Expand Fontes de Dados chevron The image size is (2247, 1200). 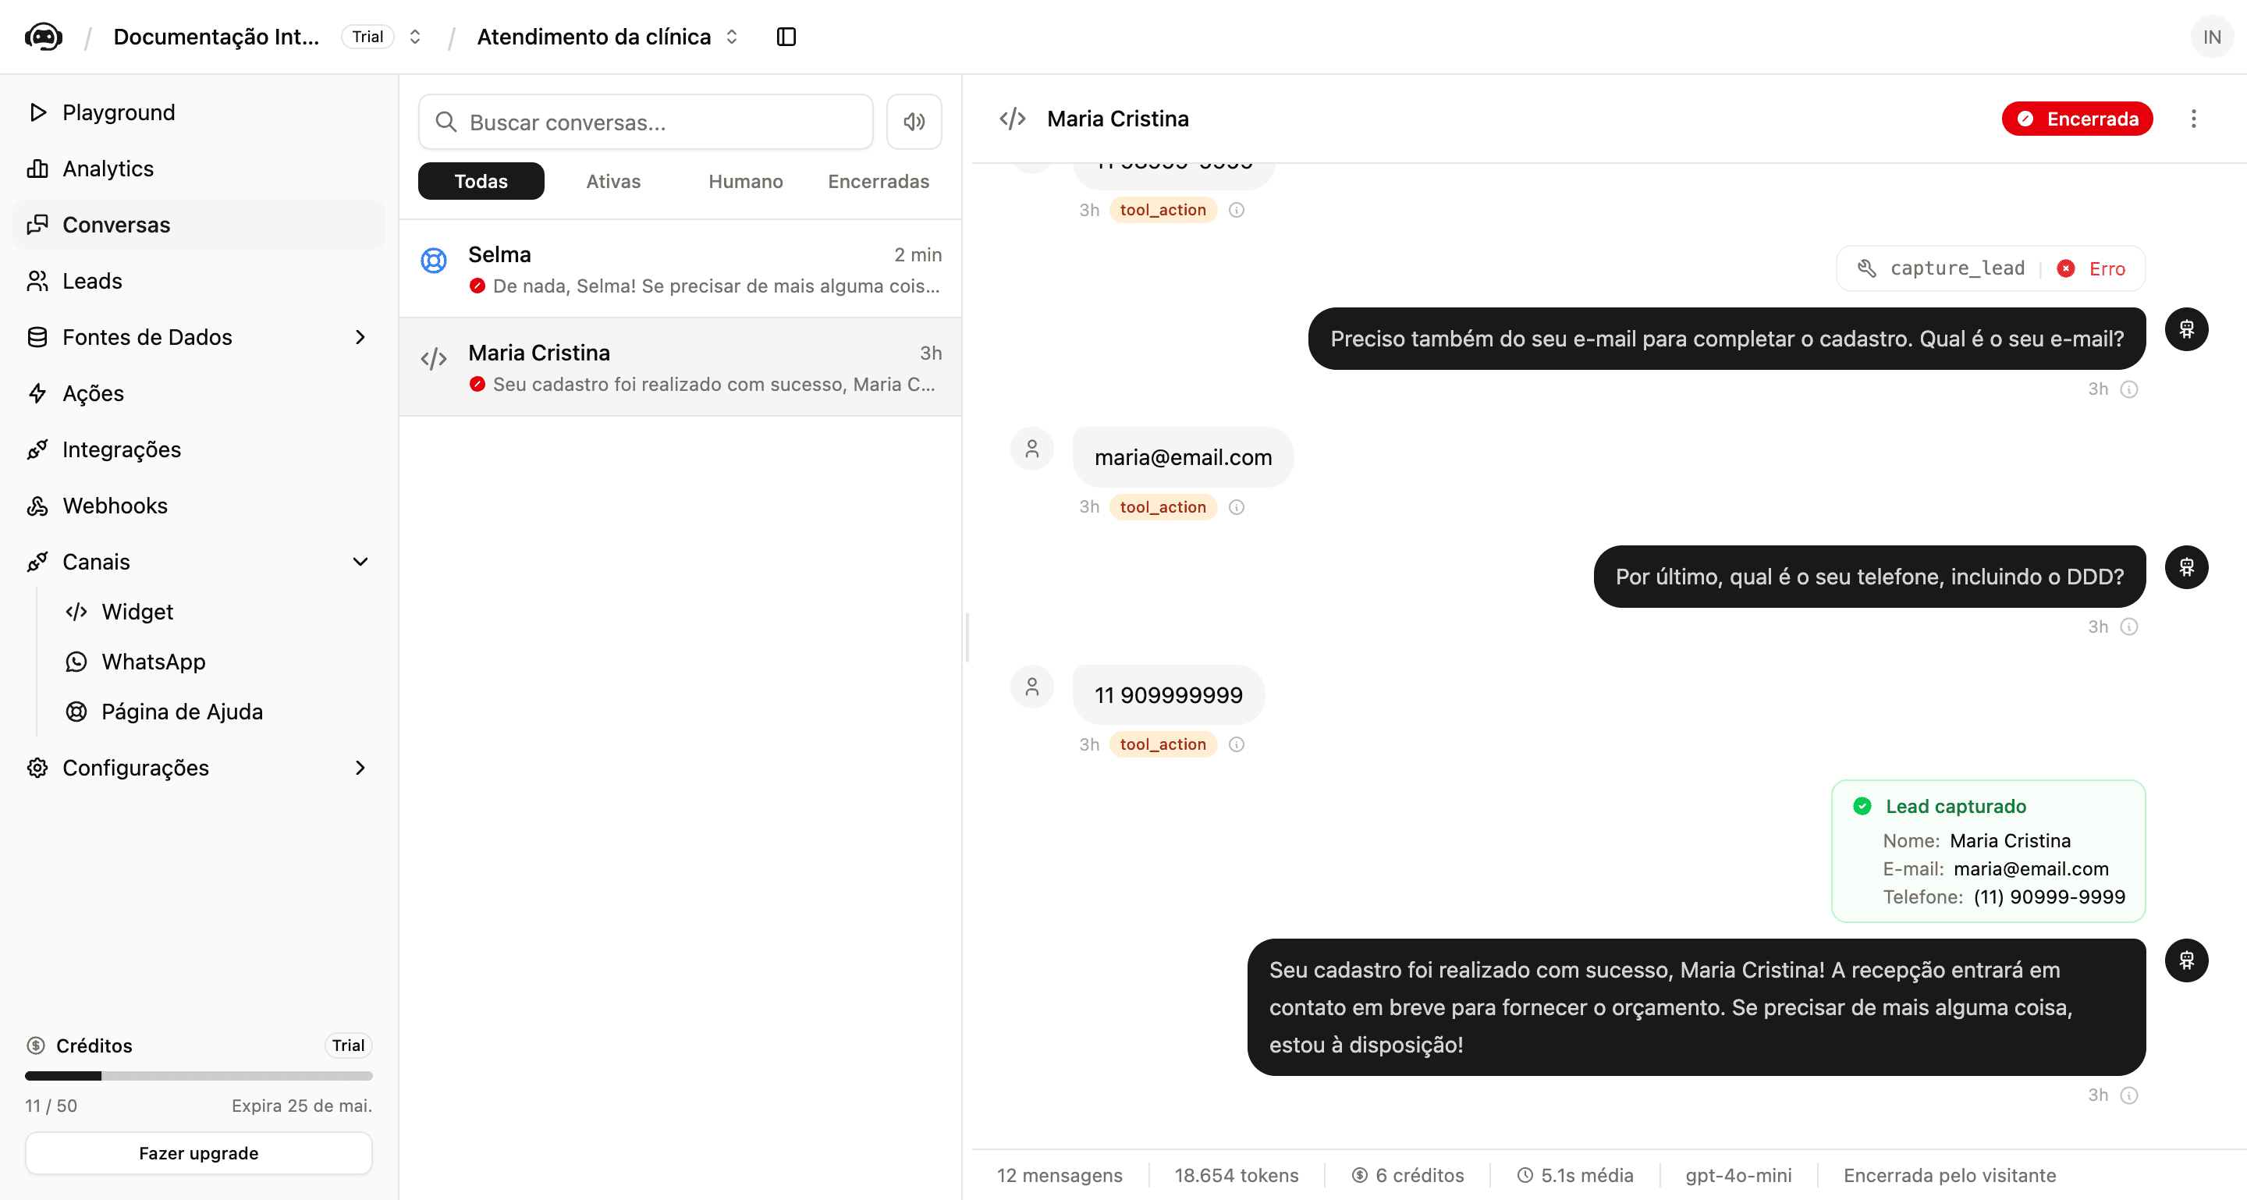pos(360,336)
